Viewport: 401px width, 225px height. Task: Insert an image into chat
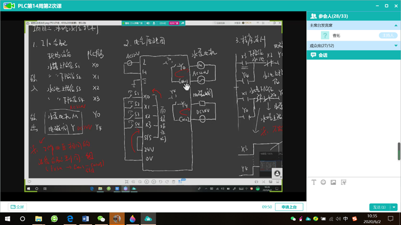click(333, 182)
